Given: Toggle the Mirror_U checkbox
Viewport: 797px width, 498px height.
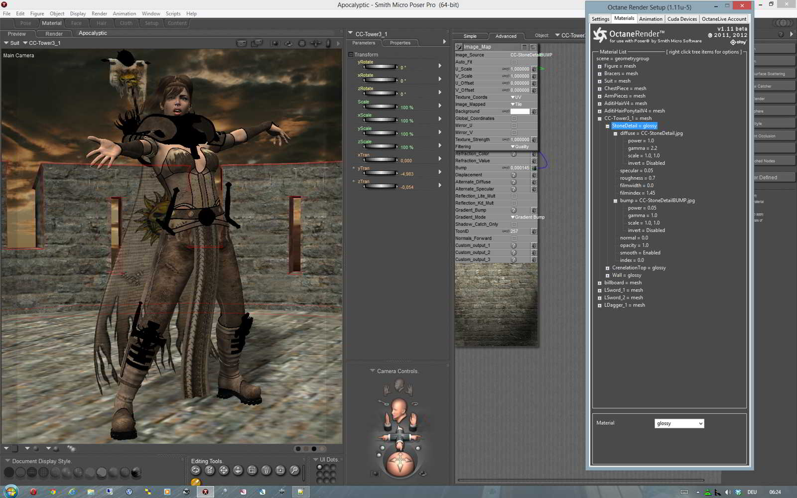Looking at the screenshot, I should pyautogui.click(x=514, y=125).
